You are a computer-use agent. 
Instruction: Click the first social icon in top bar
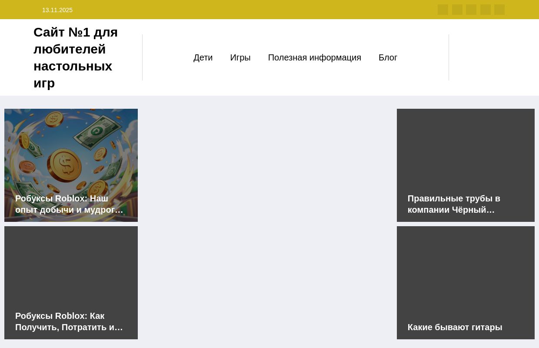[443, 10]
